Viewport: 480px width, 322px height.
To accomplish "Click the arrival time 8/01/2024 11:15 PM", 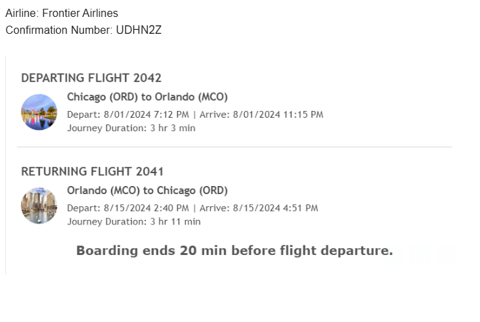I will point(278,114).
